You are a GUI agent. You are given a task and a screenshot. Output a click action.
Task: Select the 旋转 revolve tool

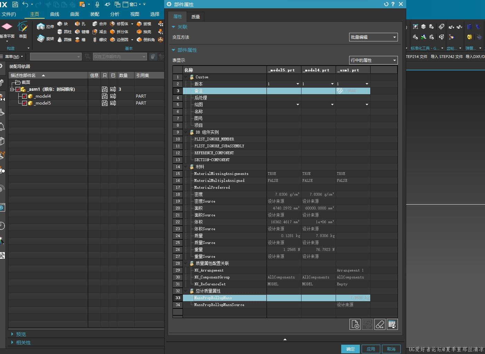pyautogui.click(x=45, y=39)
